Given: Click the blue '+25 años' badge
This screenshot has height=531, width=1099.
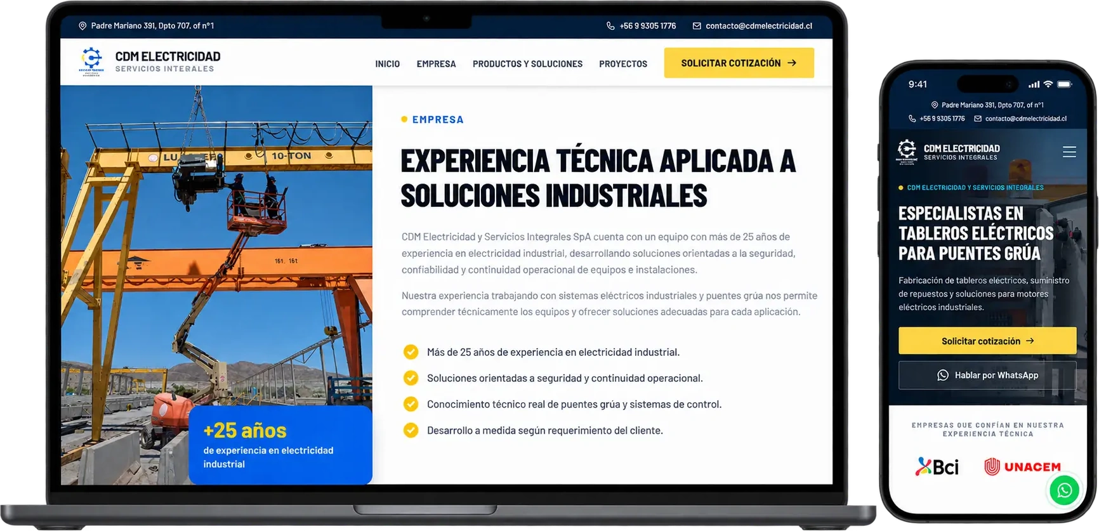Looking at the screenshot, I should (280, 445).
